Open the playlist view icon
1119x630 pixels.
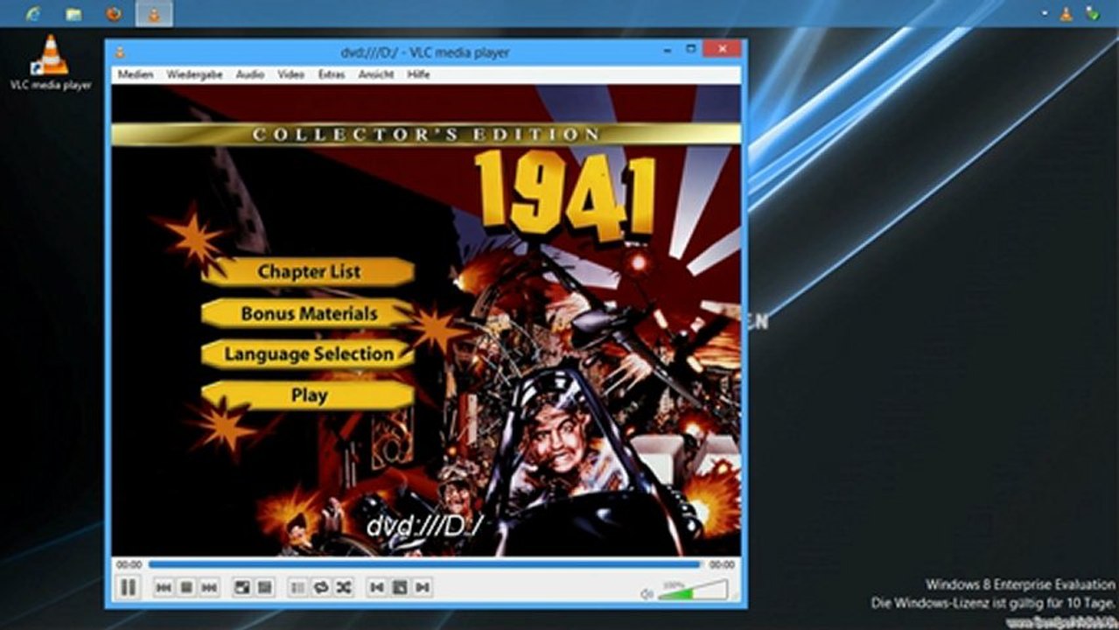pos(298,588)
